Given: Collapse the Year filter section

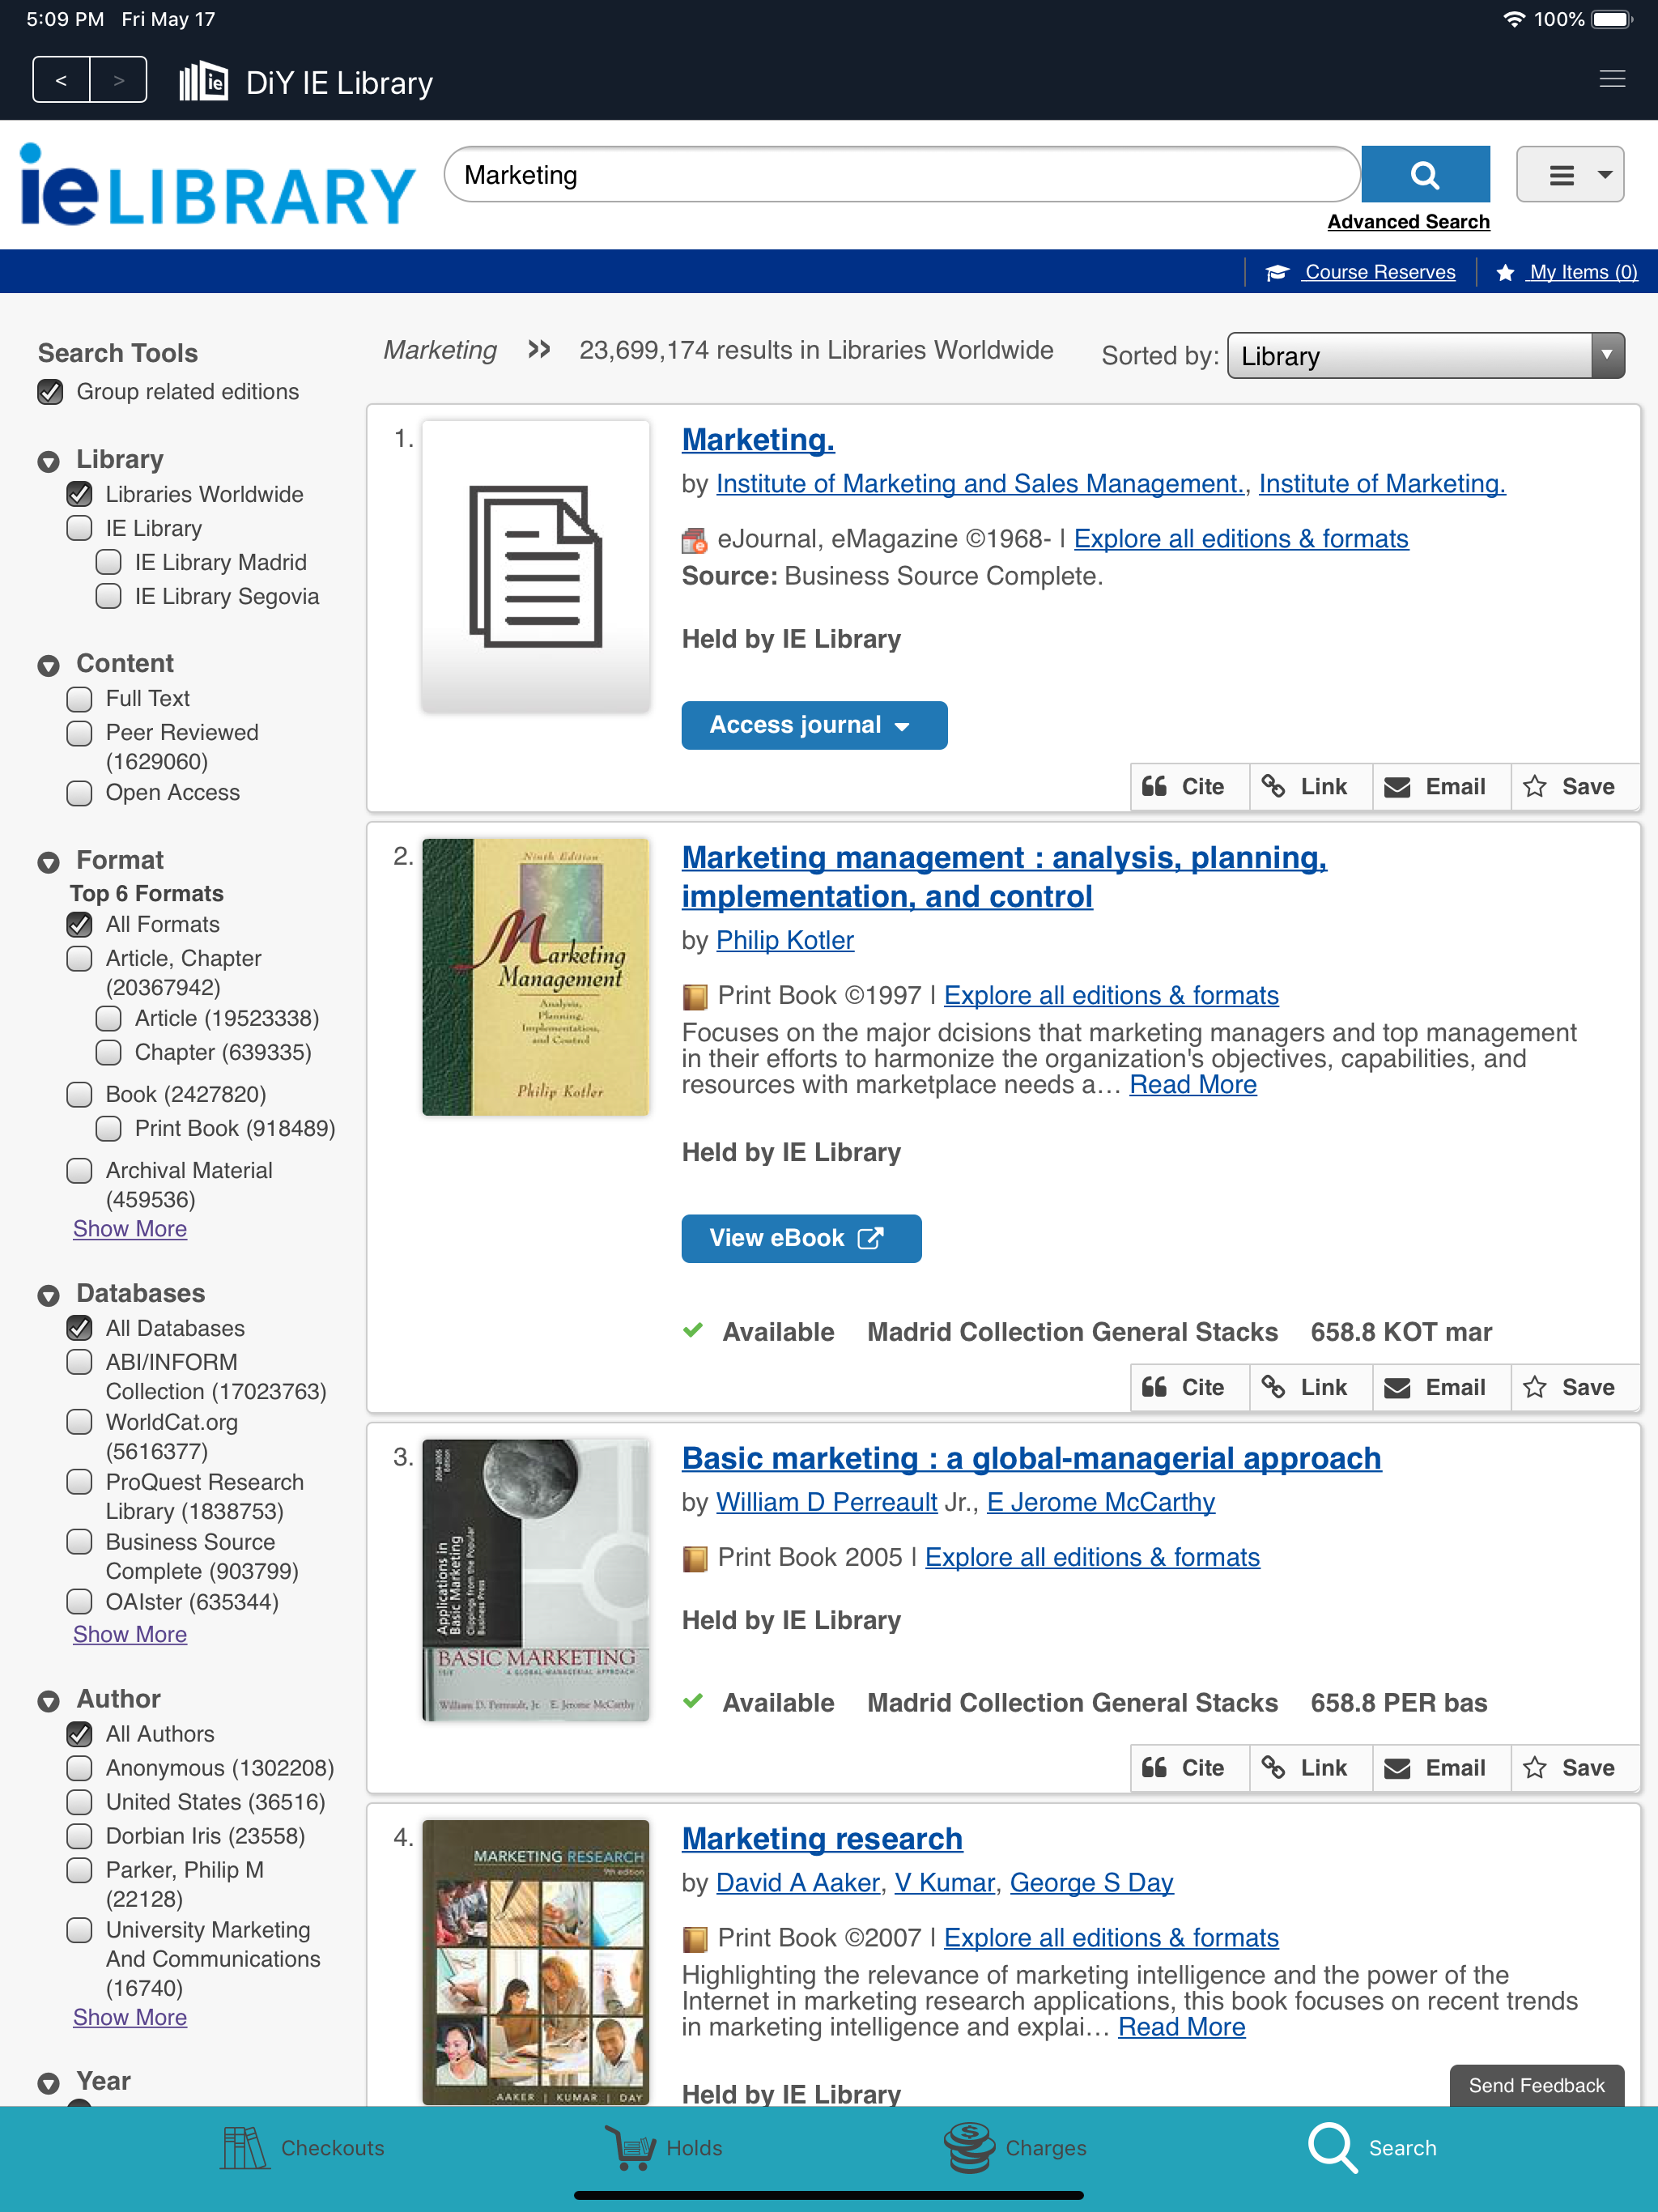Looking at the screenshot, I should (x=48, y=2083).
